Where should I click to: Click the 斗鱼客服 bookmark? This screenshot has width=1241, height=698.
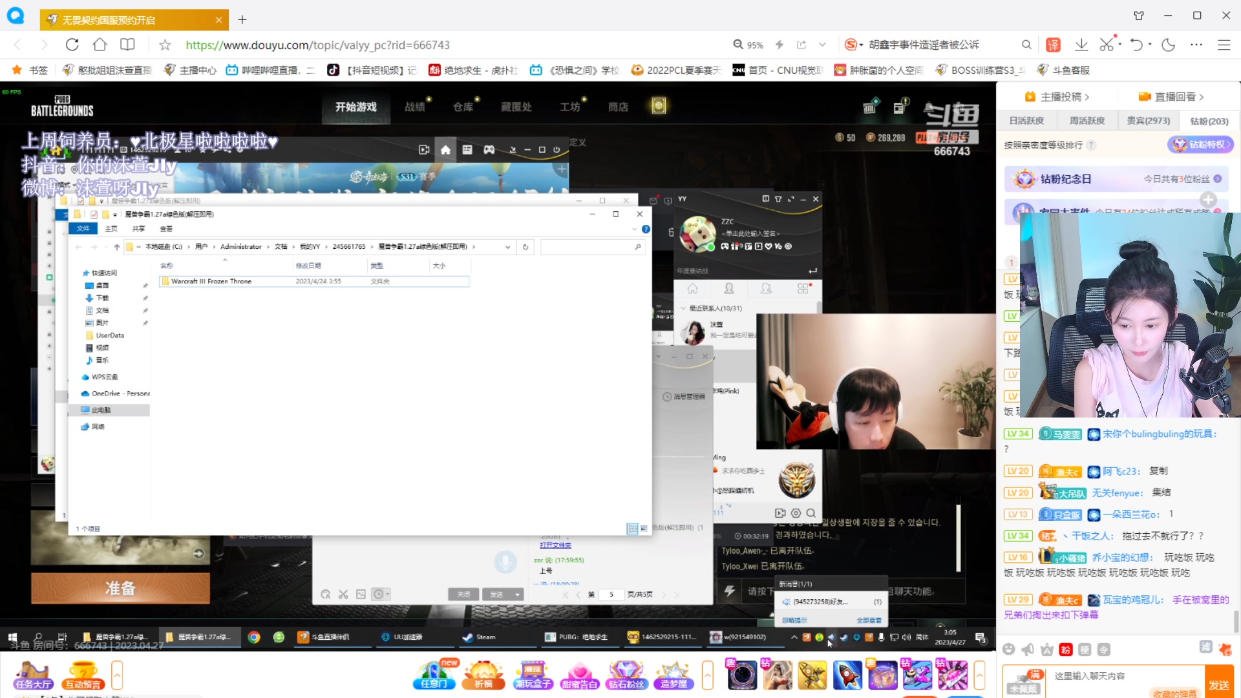(1063, 70)
